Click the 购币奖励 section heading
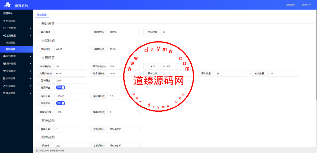317x153 pixels. (x=48, y=137)
